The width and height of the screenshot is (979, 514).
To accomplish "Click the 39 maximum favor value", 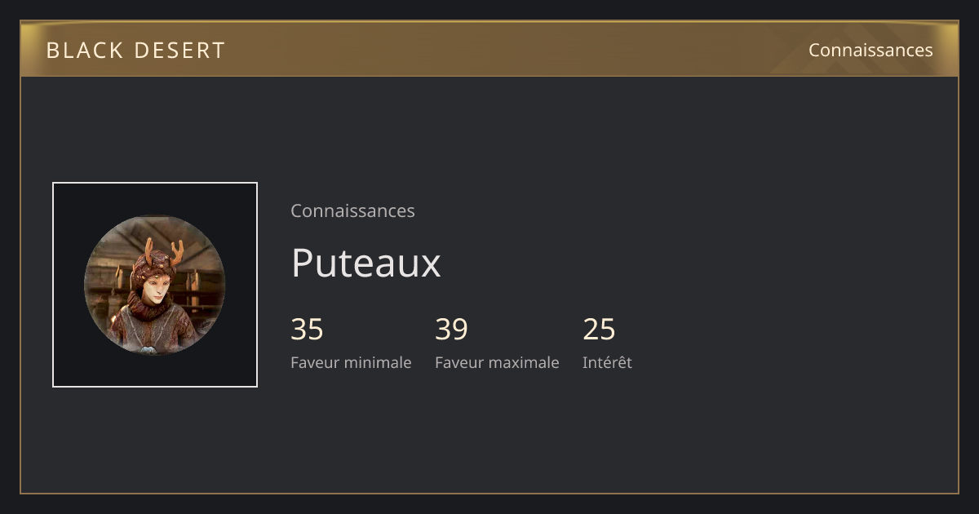I will point(451,330).
